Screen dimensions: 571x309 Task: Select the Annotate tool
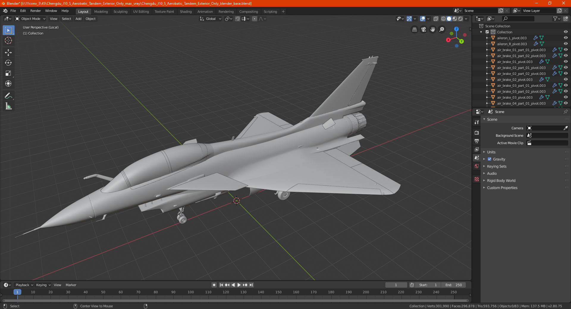[8, 96]
